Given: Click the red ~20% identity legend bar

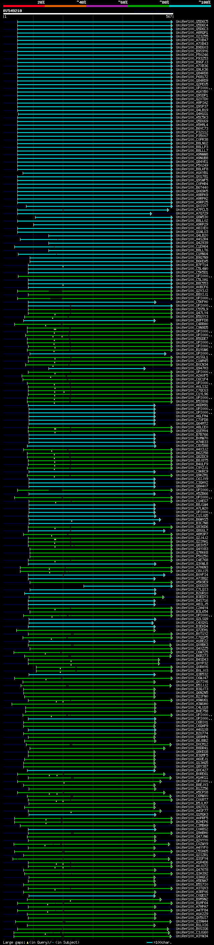Looking at the screenshot, I should point(24,6).
